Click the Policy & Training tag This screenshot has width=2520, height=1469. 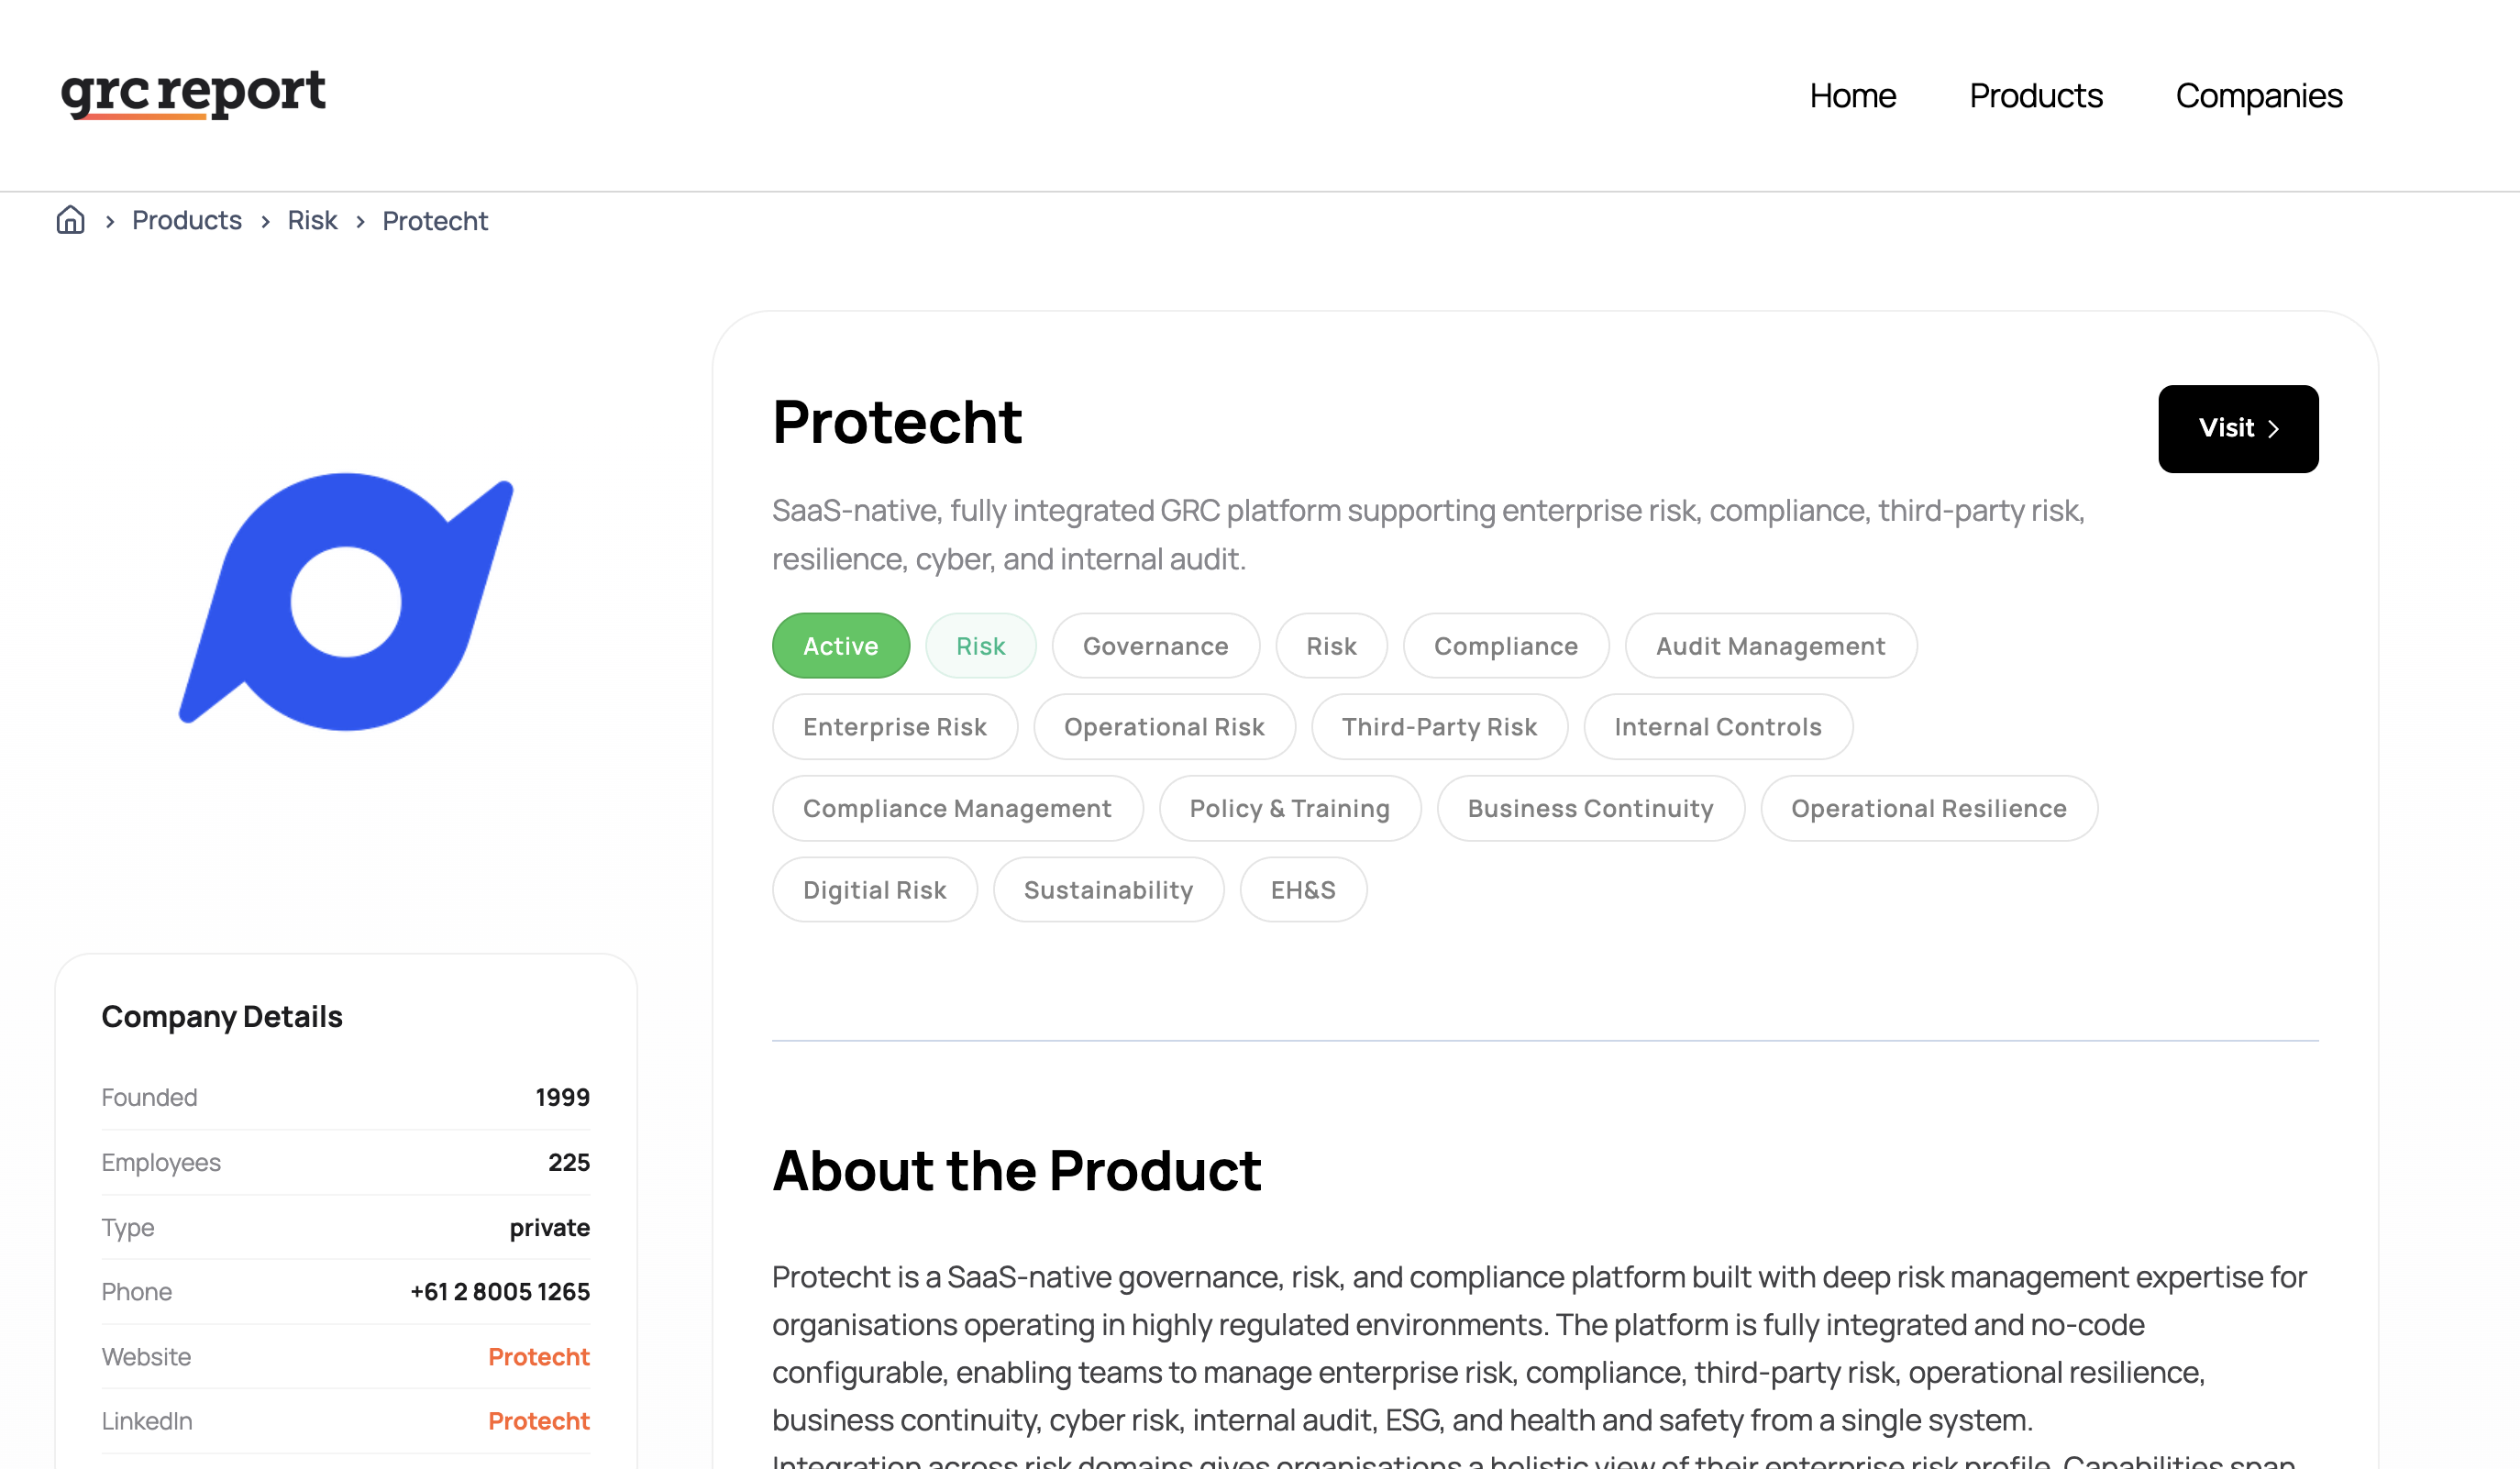(x=1289, y=808)
